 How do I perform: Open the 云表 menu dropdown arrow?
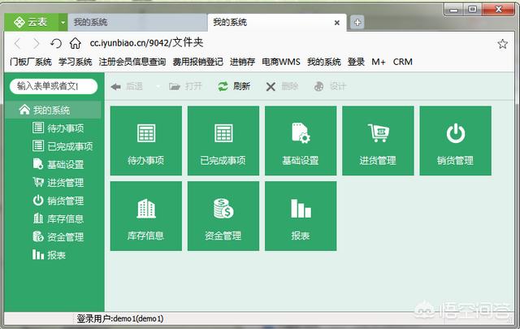tap(63, 23)
